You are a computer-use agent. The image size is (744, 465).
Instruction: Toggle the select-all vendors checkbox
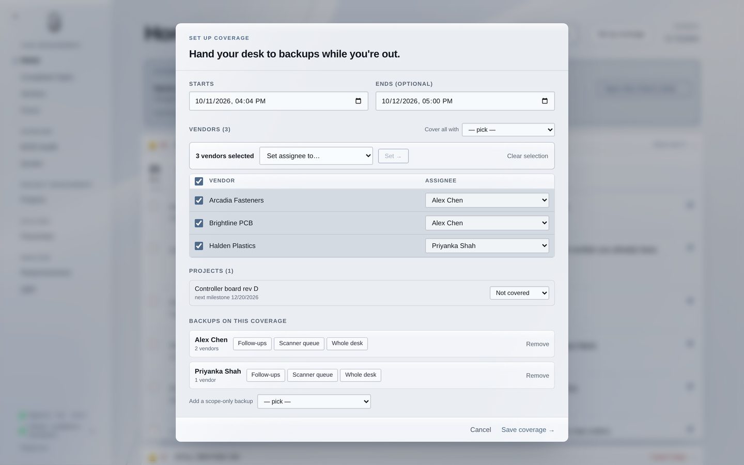click(x=199, y=181)
